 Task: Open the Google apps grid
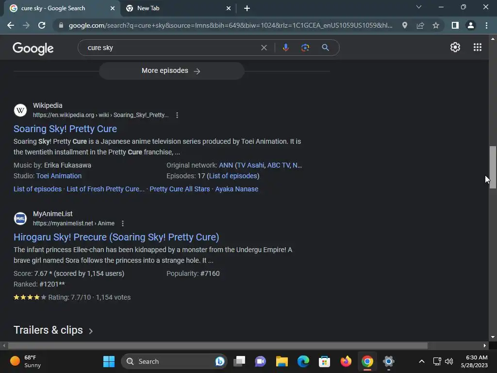point(478,47)
